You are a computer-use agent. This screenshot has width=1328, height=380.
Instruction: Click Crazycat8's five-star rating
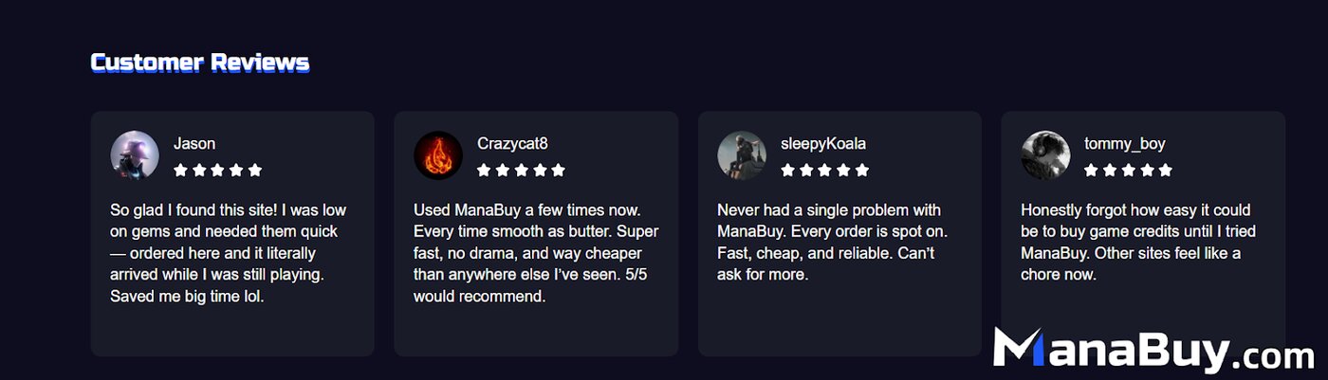pos(521,171)
